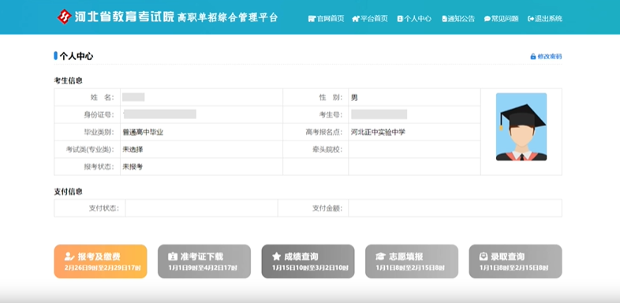The height and width of the screenshot is (303, 620).
Task: Click the house icon beside 平台首页
Action: pos(356,19)
